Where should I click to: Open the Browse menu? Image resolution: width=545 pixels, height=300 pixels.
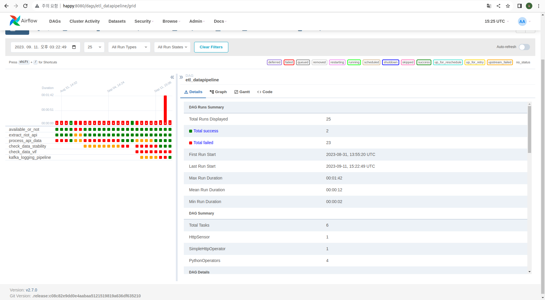(171, 21)
